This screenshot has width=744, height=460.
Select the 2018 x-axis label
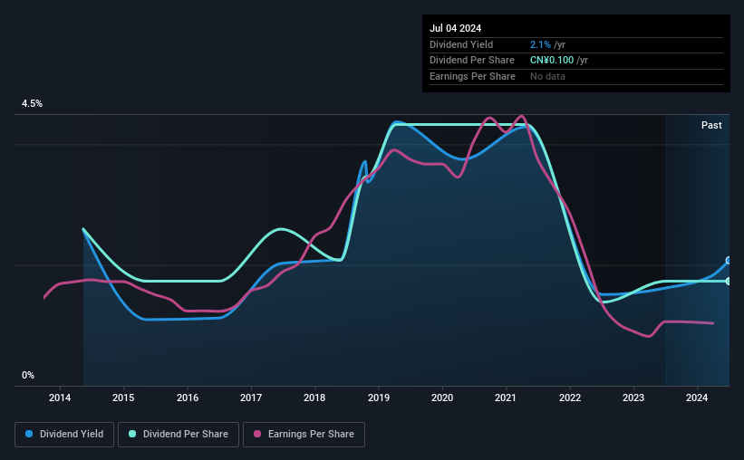click(314, 398)
